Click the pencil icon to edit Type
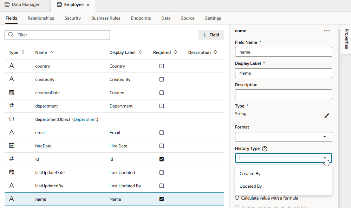The width and height of the screenshot is (351, 208). (327, 116)
